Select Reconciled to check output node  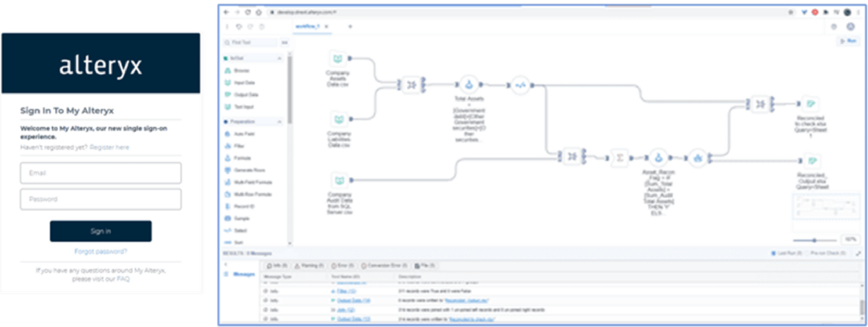811,104
